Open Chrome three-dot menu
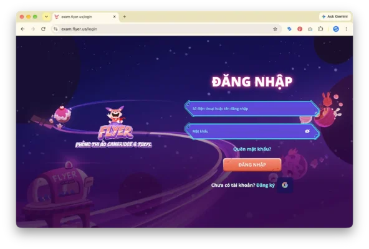 coord(346,29)
